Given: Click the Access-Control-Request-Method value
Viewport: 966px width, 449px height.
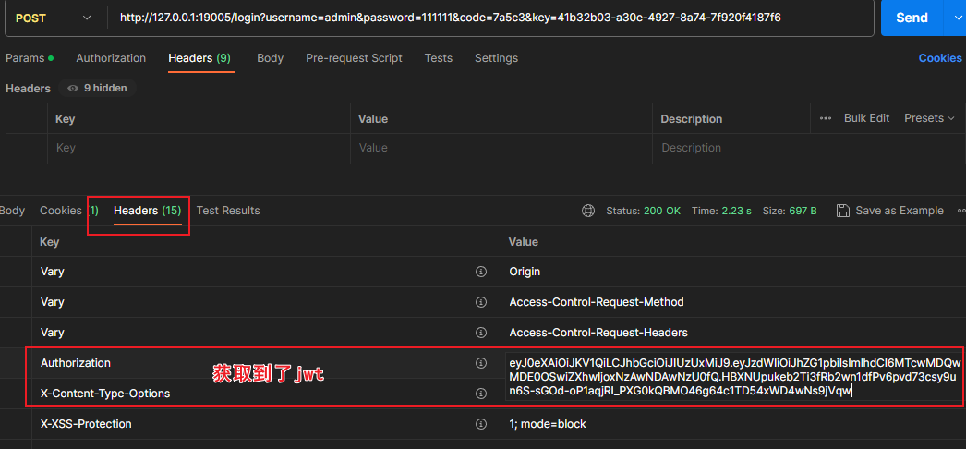Looking at the screenshot, I should (x=597, y=302).
